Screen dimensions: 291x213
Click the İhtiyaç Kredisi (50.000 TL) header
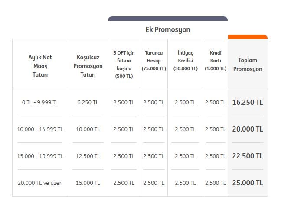tap(186, 61)
